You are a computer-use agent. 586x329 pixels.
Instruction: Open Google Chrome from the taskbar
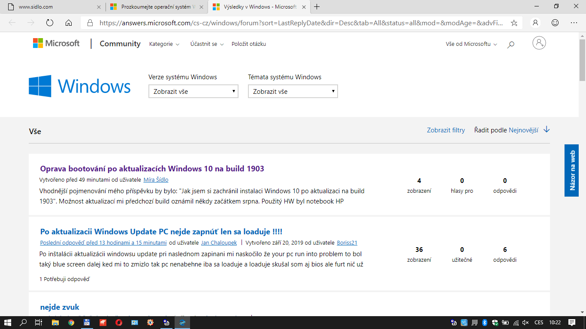pyautogui.click(x=71, y=323)
